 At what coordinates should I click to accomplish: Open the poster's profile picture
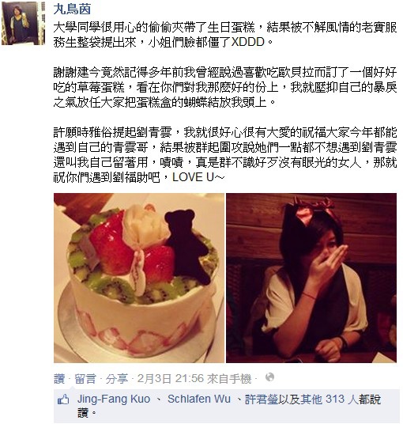pyautogui.click(x=23, y=23)
